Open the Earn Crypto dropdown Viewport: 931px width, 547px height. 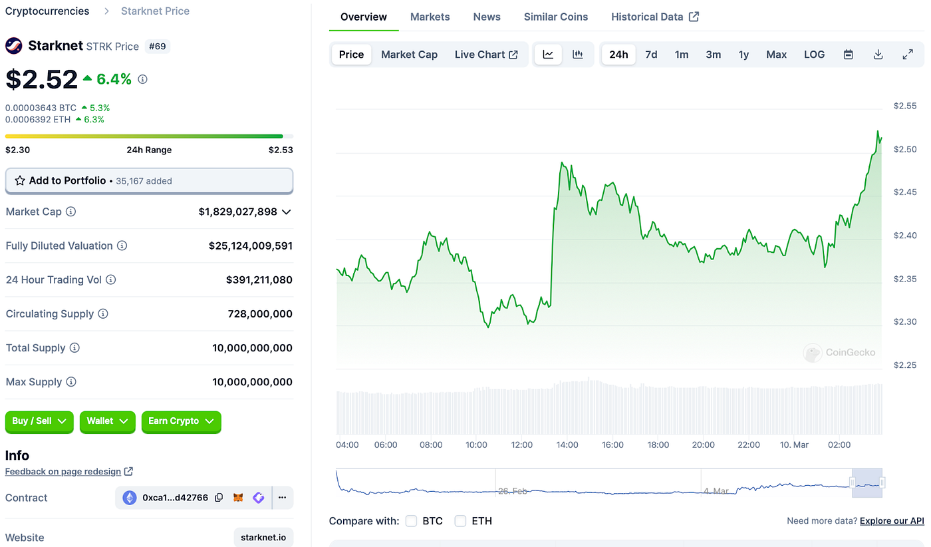click(x=181, y=422)
